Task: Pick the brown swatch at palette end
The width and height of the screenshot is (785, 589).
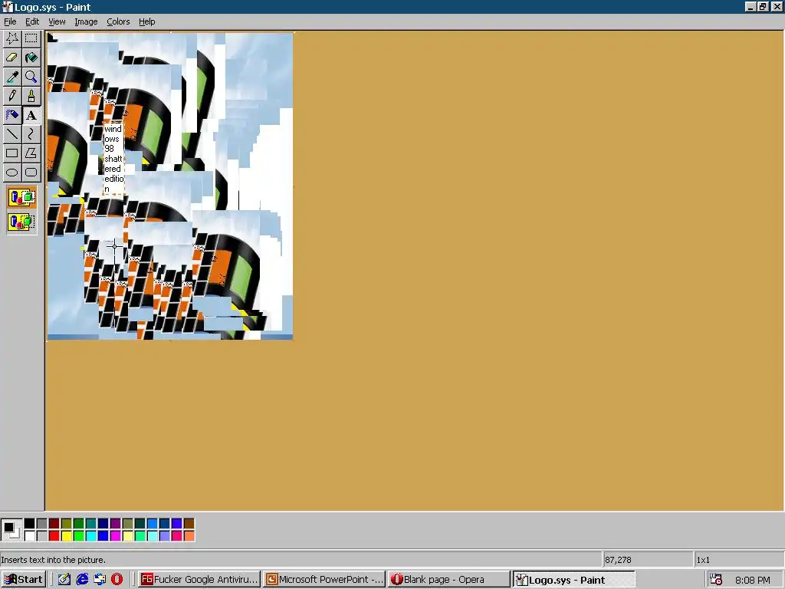Action: point(189,523)
